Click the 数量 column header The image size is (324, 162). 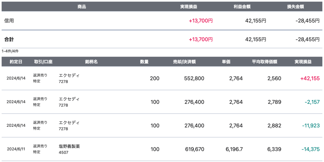[x=144, y=62]
